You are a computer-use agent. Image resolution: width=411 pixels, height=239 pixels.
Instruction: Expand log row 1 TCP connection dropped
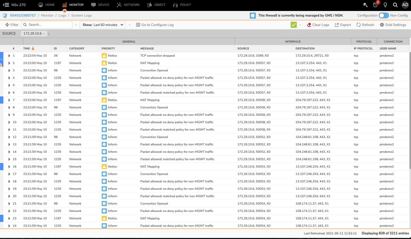(9, 56)
